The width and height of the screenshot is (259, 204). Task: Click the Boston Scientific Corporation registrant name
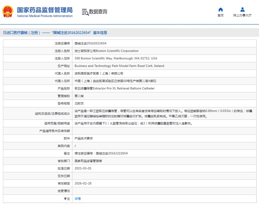point(106,51)
